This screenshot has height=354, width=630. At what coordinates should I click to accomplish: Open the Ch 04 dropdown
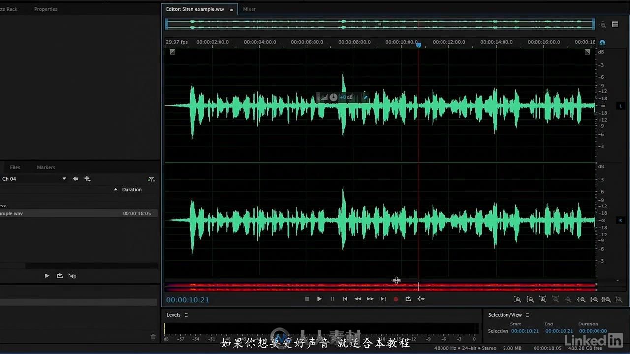[33, 179]
